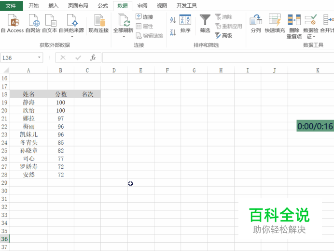The image size is (334, 251).
Task: Switch to the 视图 tab
Action: pyautogui.click(x=162, y=5)
